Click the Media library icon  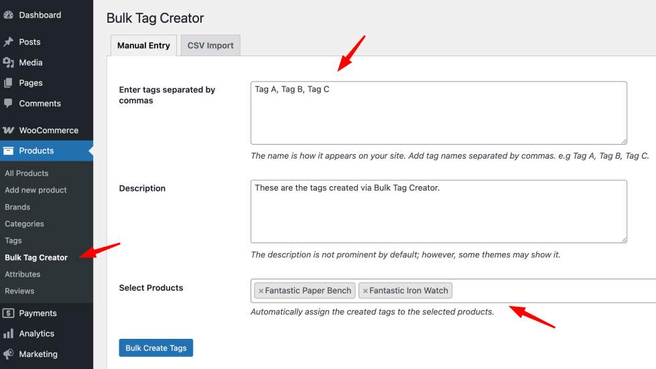coord(8,62)
